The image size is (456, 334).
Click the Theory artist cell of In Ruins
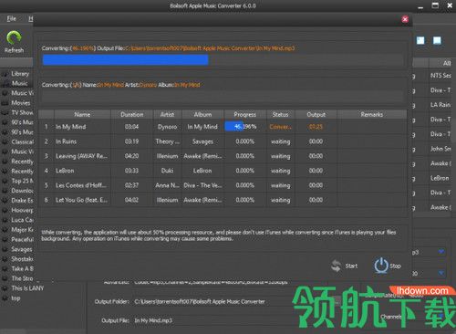pos(167,141)
